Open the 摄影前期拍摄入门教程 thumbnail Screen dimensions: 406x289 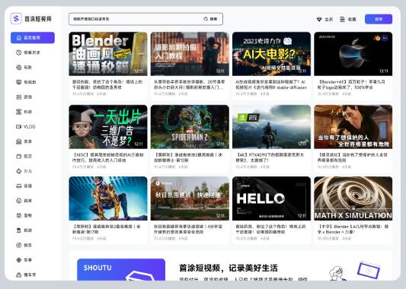click(190, 54)
